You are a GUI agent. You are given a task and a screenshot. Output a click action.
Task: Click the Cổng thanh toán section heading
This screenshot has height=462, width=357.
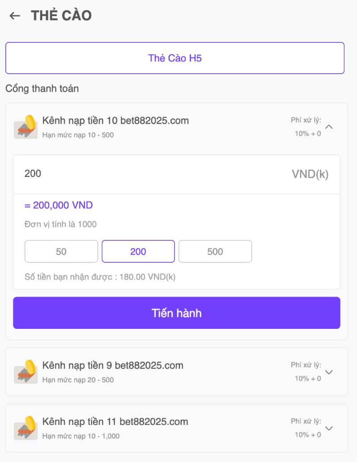click(42, 88)
